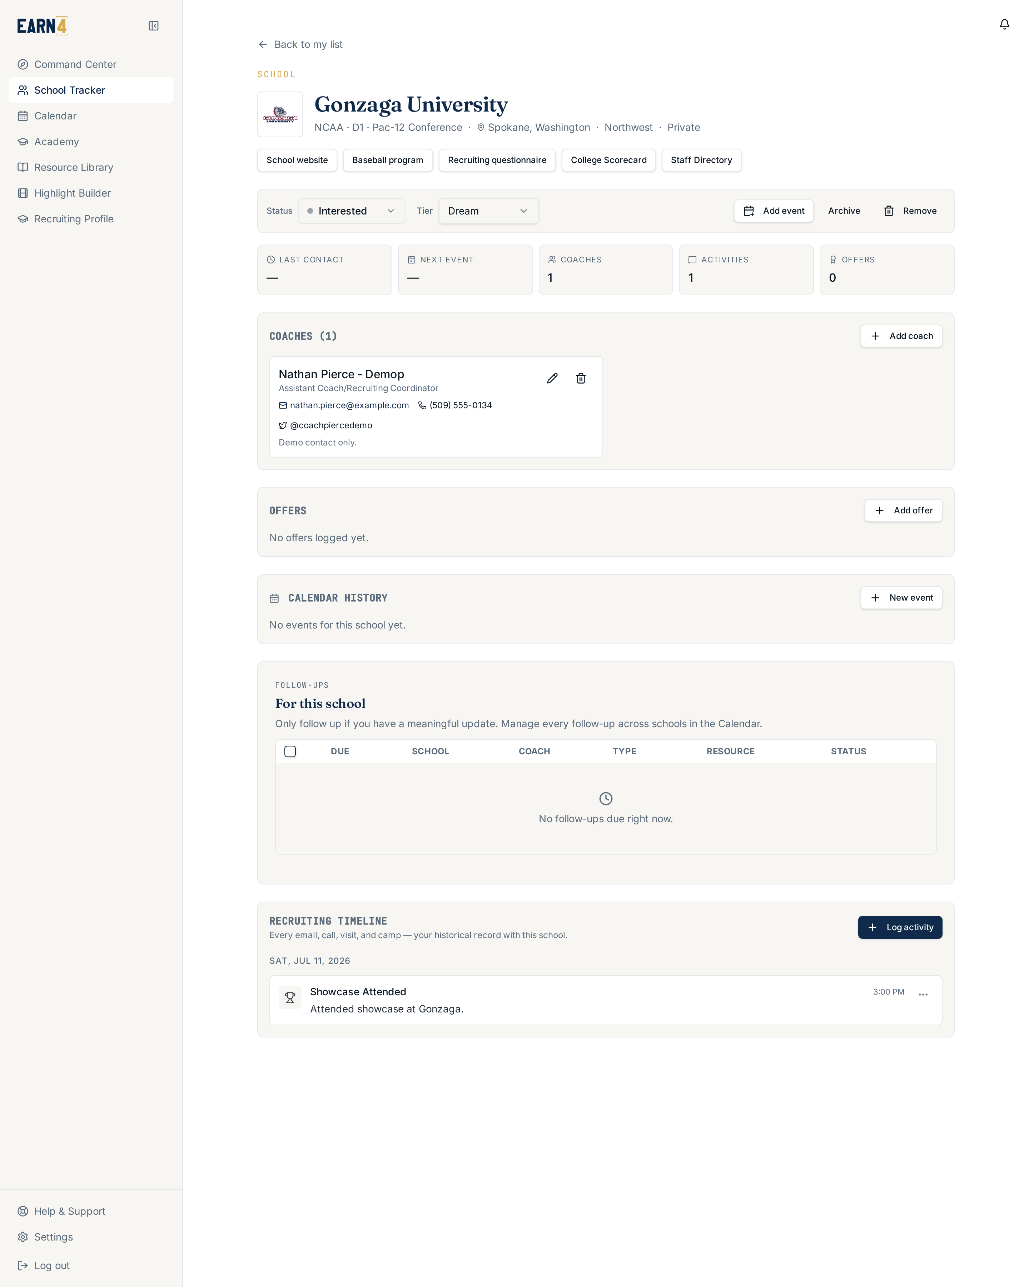Open College Scorecard
1029x1287 pixels.
click(x=608, y=160)
